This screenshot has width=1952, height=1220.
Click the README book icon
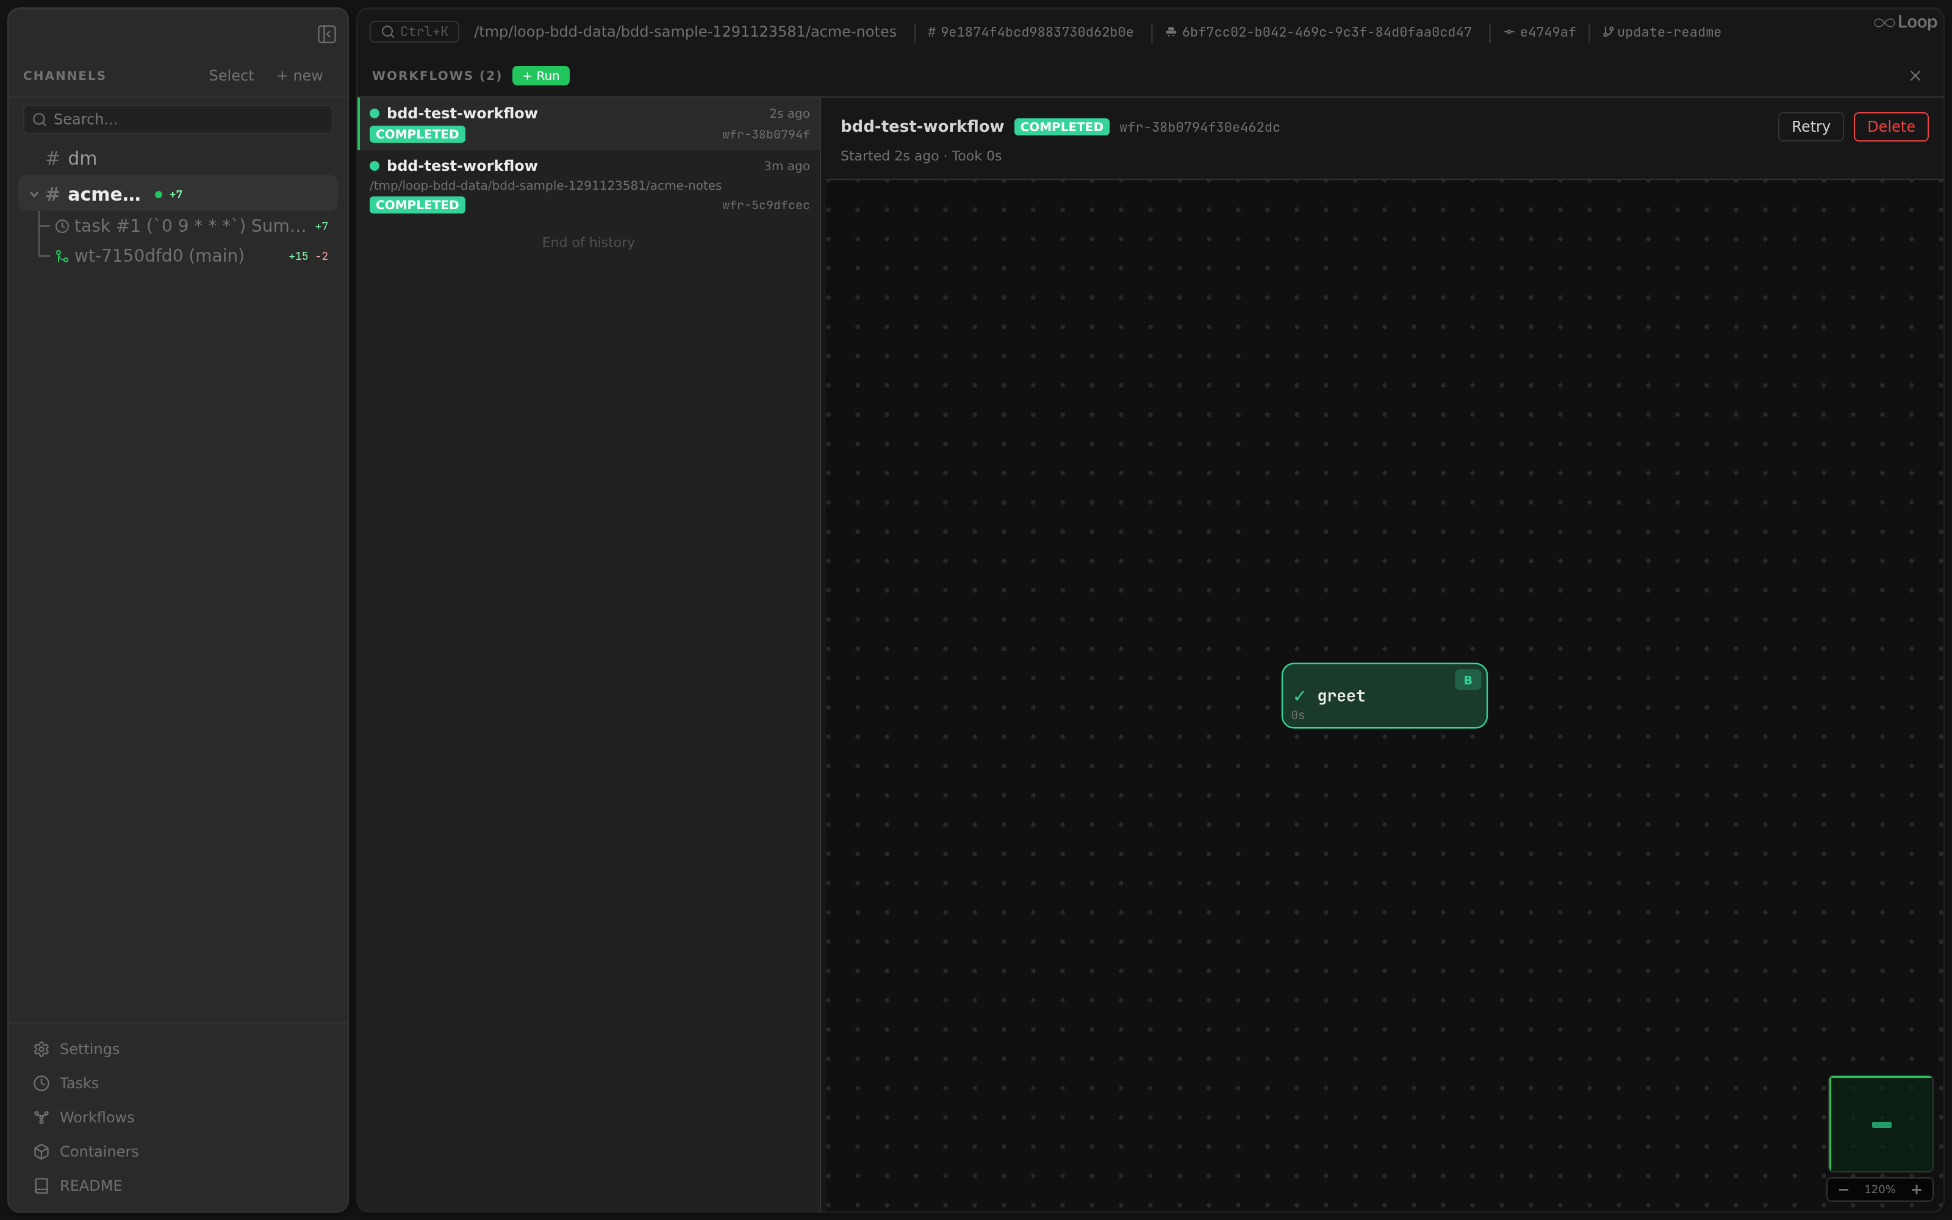(x=41, y=1185)
